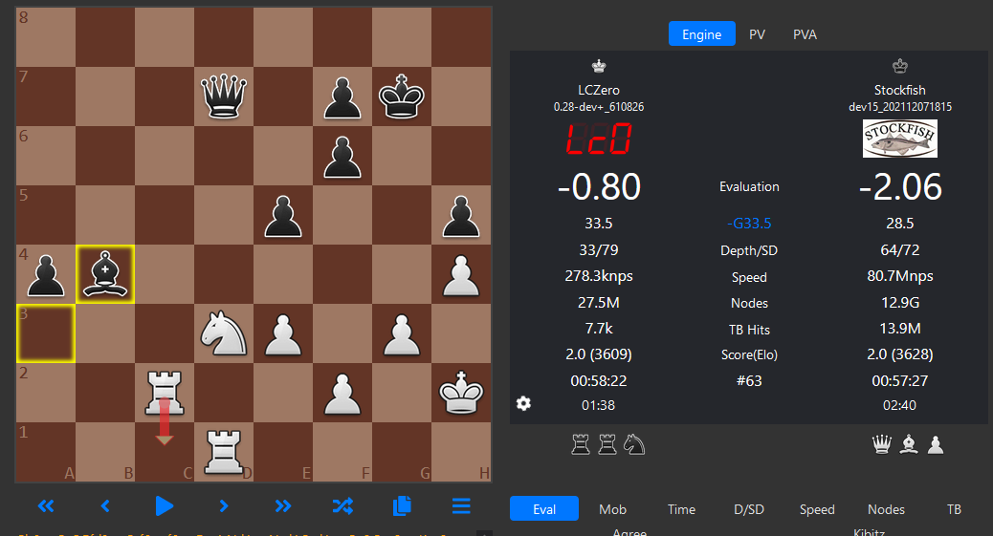Viewport: 993px width, 536px height.
Task: Click the Stockfish fish logo
Action: point(899,139)
